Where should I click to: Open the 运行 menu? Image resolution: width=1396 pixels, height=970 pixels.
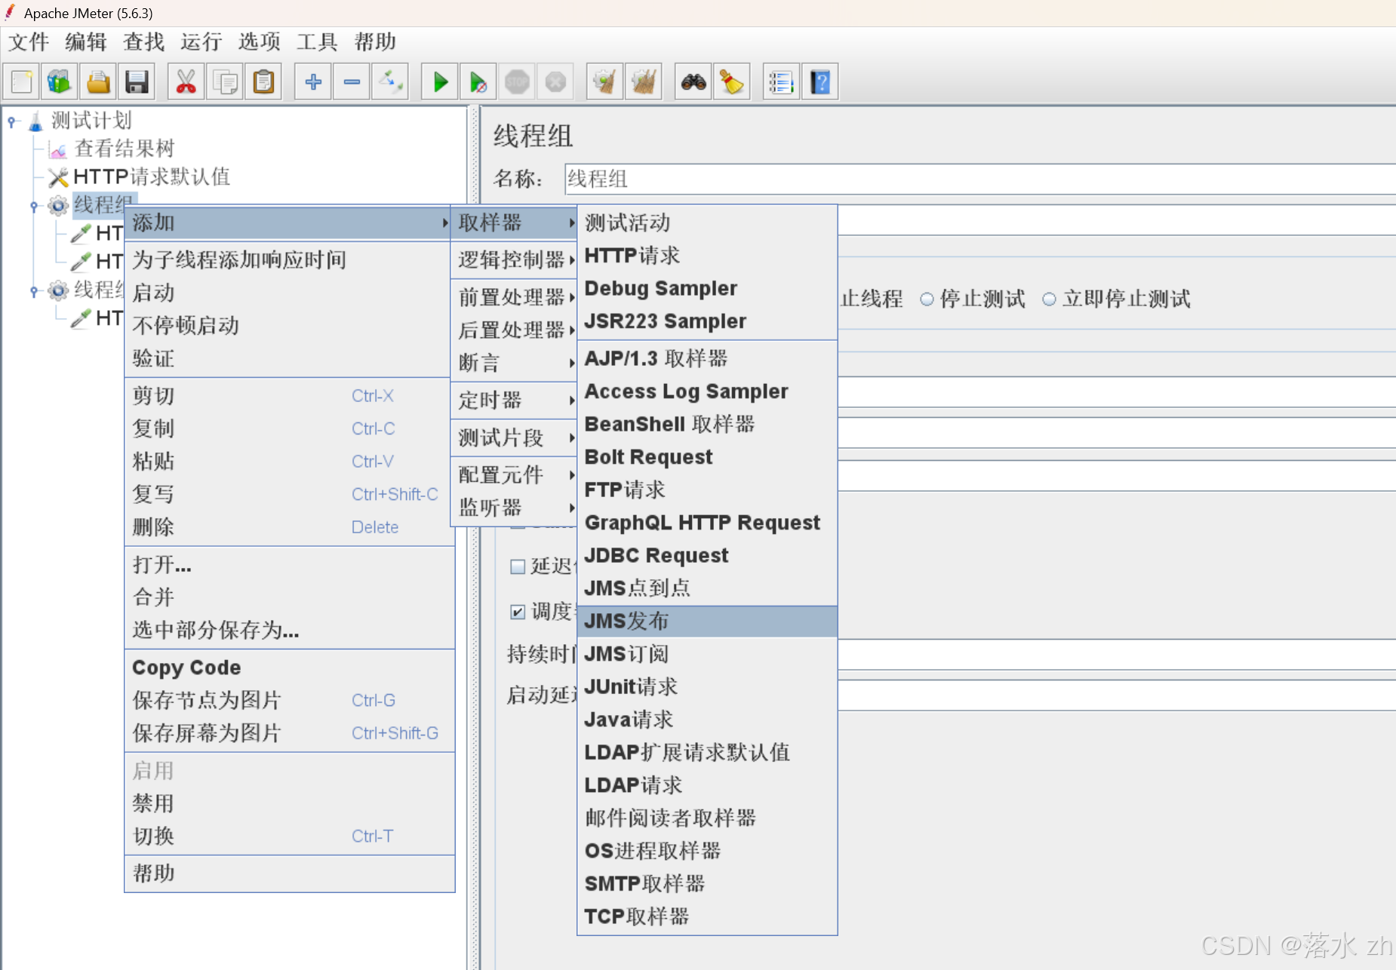pos(201,42)
